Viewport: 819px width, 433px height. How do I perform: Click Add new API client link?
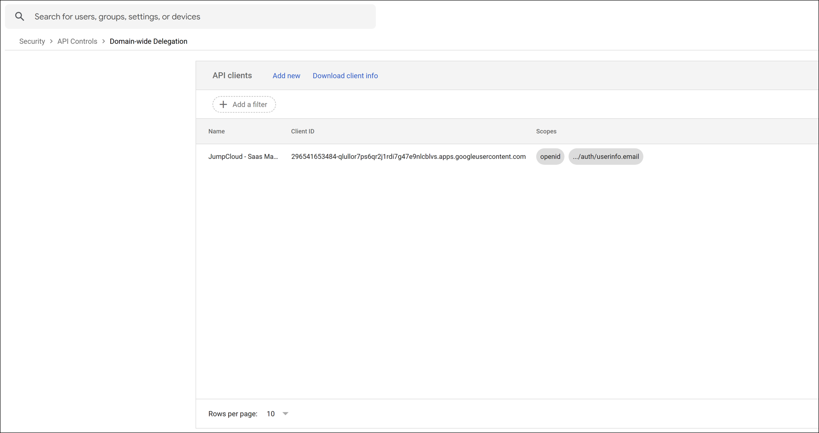point(286,75)
